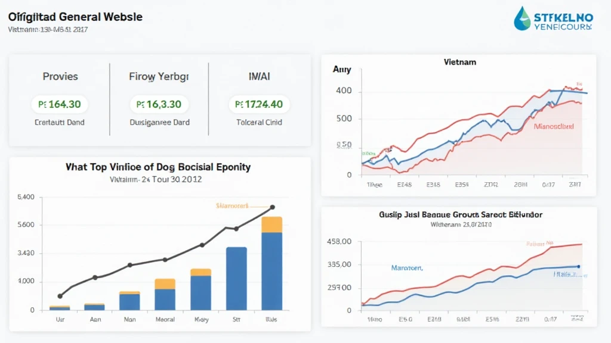Select the IM/AI card heading
Image resolution: width=611 pixels, height=343 pixels.
click(x=259, y=76)
